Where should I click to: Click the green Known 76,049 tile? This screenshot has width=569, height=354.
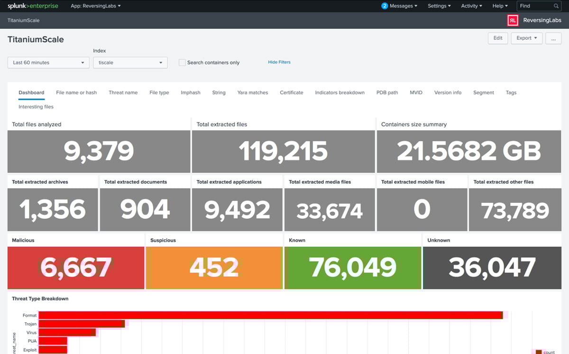(353, 268)
